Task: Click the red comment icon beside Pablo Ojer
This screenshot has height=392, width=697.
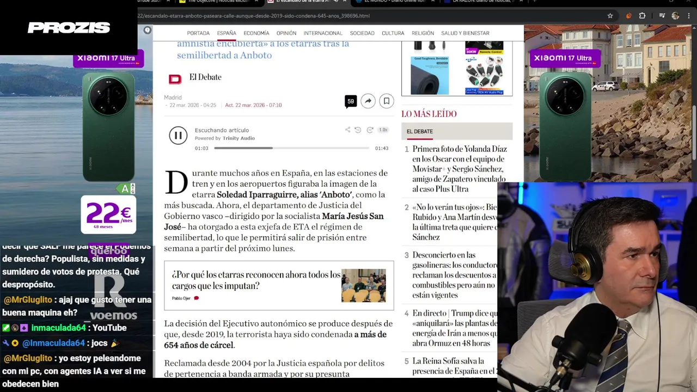Action: (197, 298)
